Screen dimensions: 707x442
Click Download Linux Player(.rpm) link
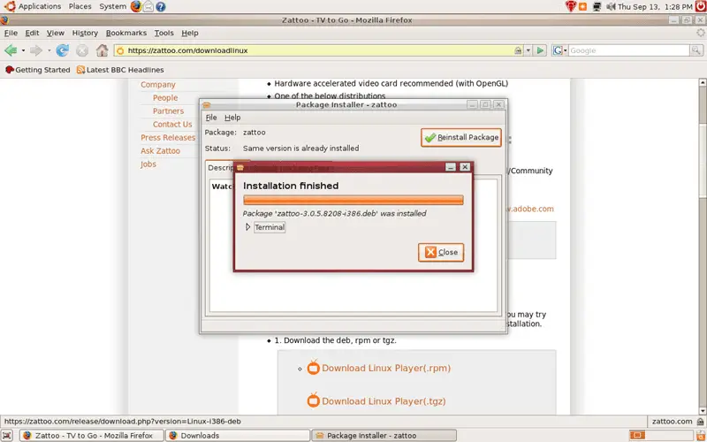386,368
